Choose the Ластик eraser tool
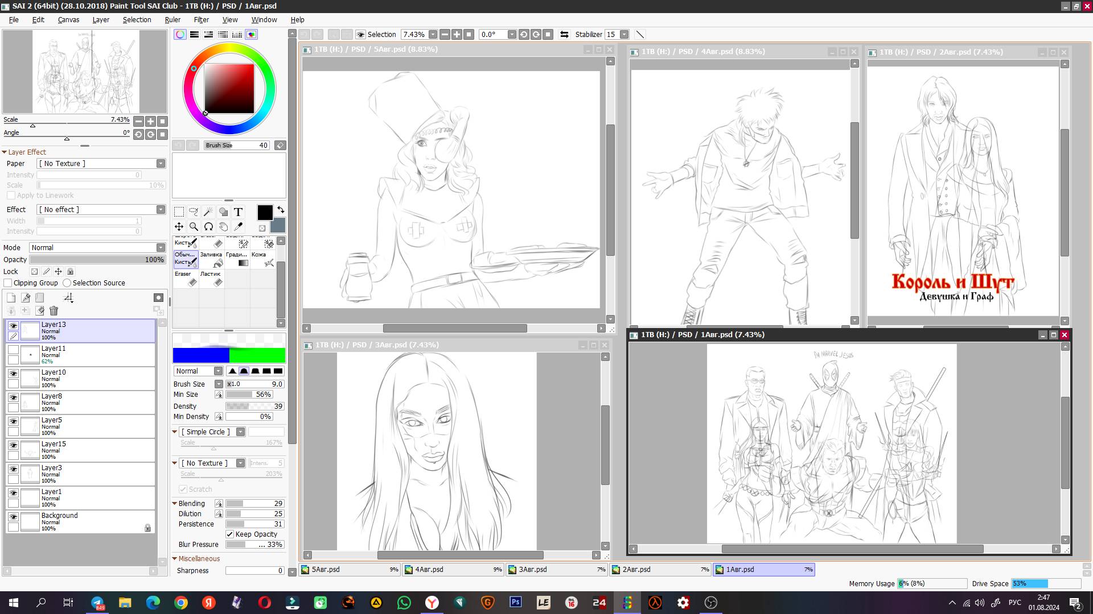Viewport: 1093px width, 614px height. tap(211, 279)
